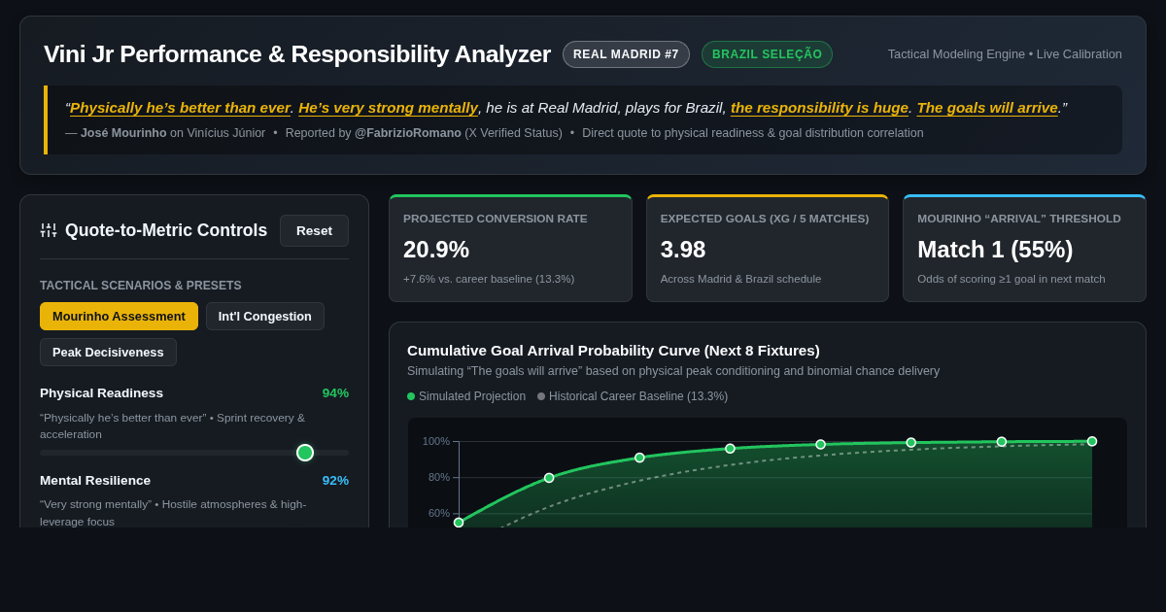Click the 100% y-axis label

coord(436,441)
